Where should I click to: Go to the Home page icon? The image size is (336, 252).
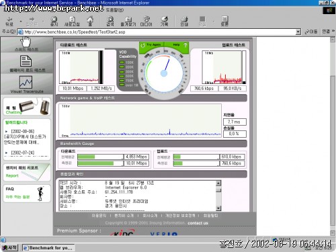(90, 21)
